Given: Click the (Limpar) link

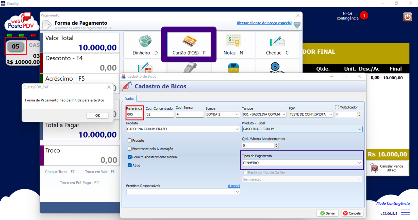Looking at the screenshot, I should click(x=234, y=186).
